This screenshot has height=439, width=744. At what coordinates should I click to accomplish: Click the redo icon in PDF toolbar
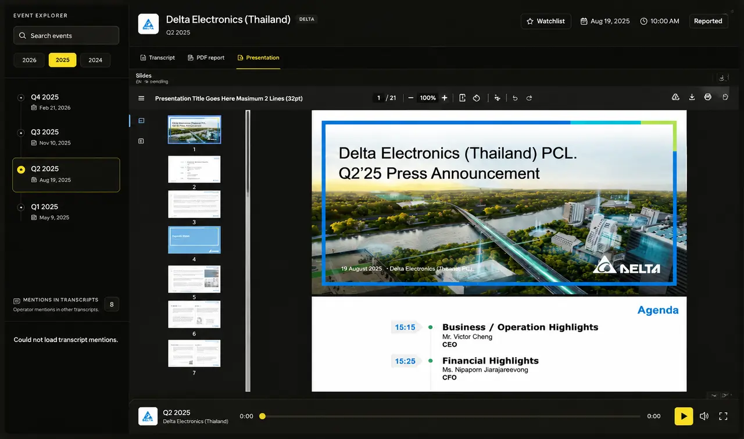(529, 98)
